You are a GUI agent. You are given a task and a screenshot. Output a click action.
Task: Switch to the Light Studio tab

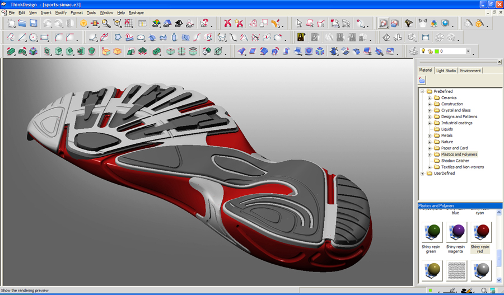click(x=446, y=71)
